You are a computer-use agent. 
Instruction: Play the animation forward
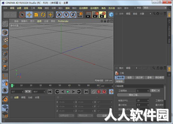(68, 92)
